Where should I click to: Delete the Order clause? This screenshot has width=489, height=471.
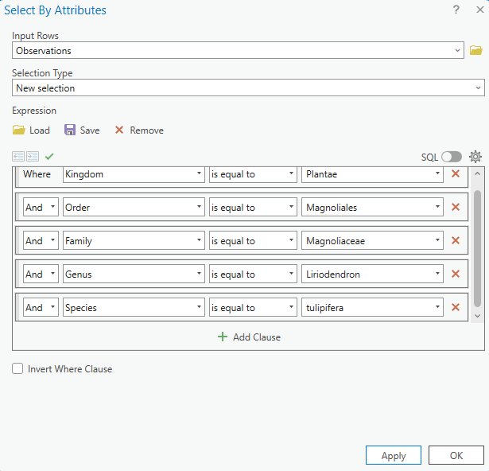coord(456,207)
